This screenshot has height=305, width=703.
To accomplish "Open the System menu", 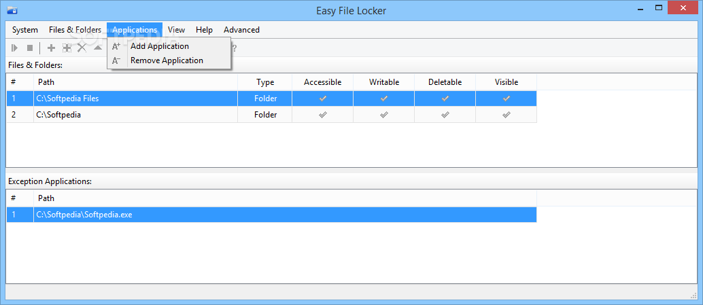I will 24,30.
